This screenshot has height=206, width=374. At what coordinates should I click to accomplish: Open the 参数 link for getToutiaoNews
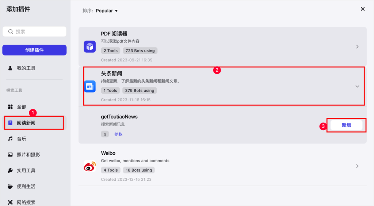(118, 134)
